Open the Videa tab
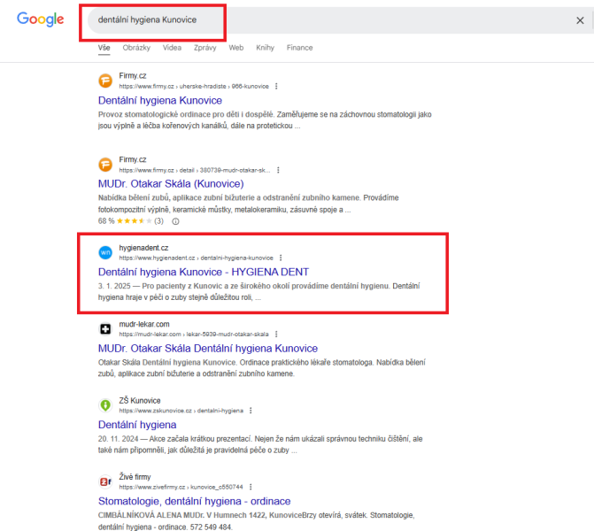This screenshot has width=594, height=531. tap(172, 48)
